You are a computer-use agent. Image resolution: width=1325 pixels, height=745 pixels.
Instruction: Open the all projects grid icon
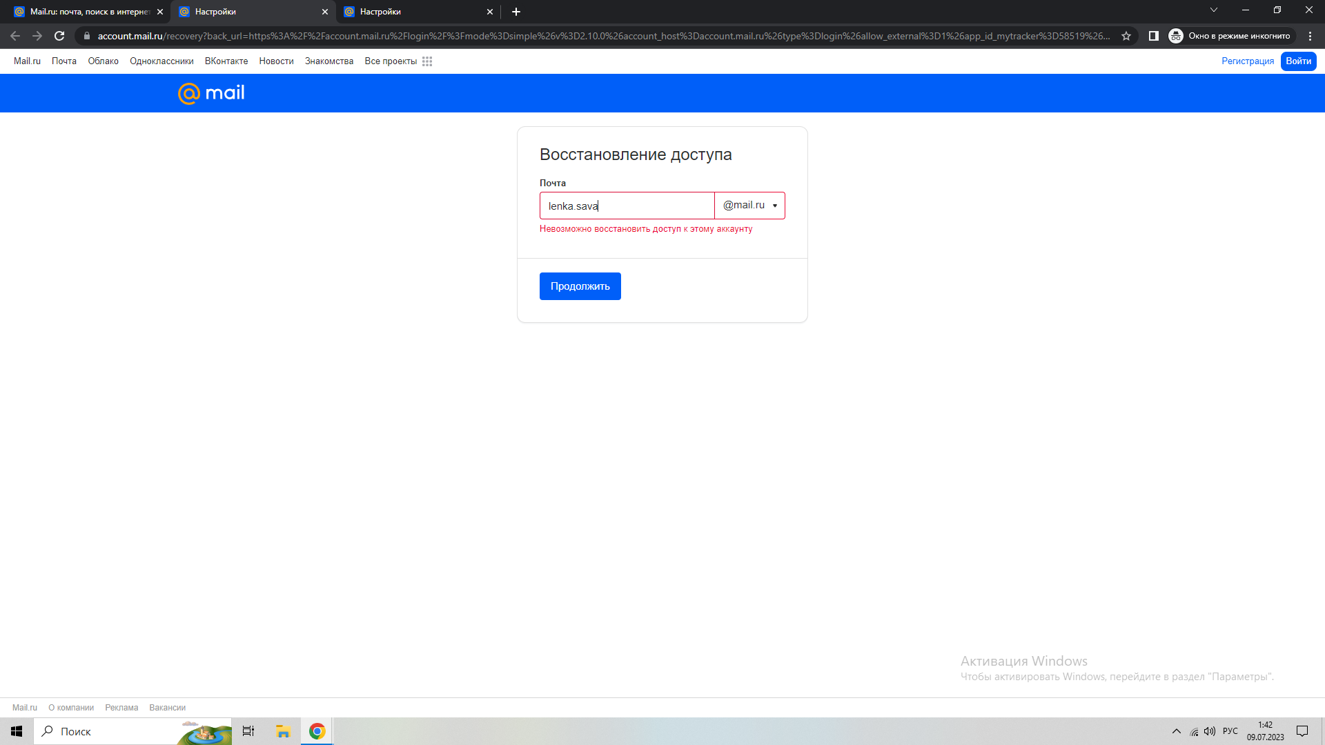pyautogui.click(x=427, y=61)
